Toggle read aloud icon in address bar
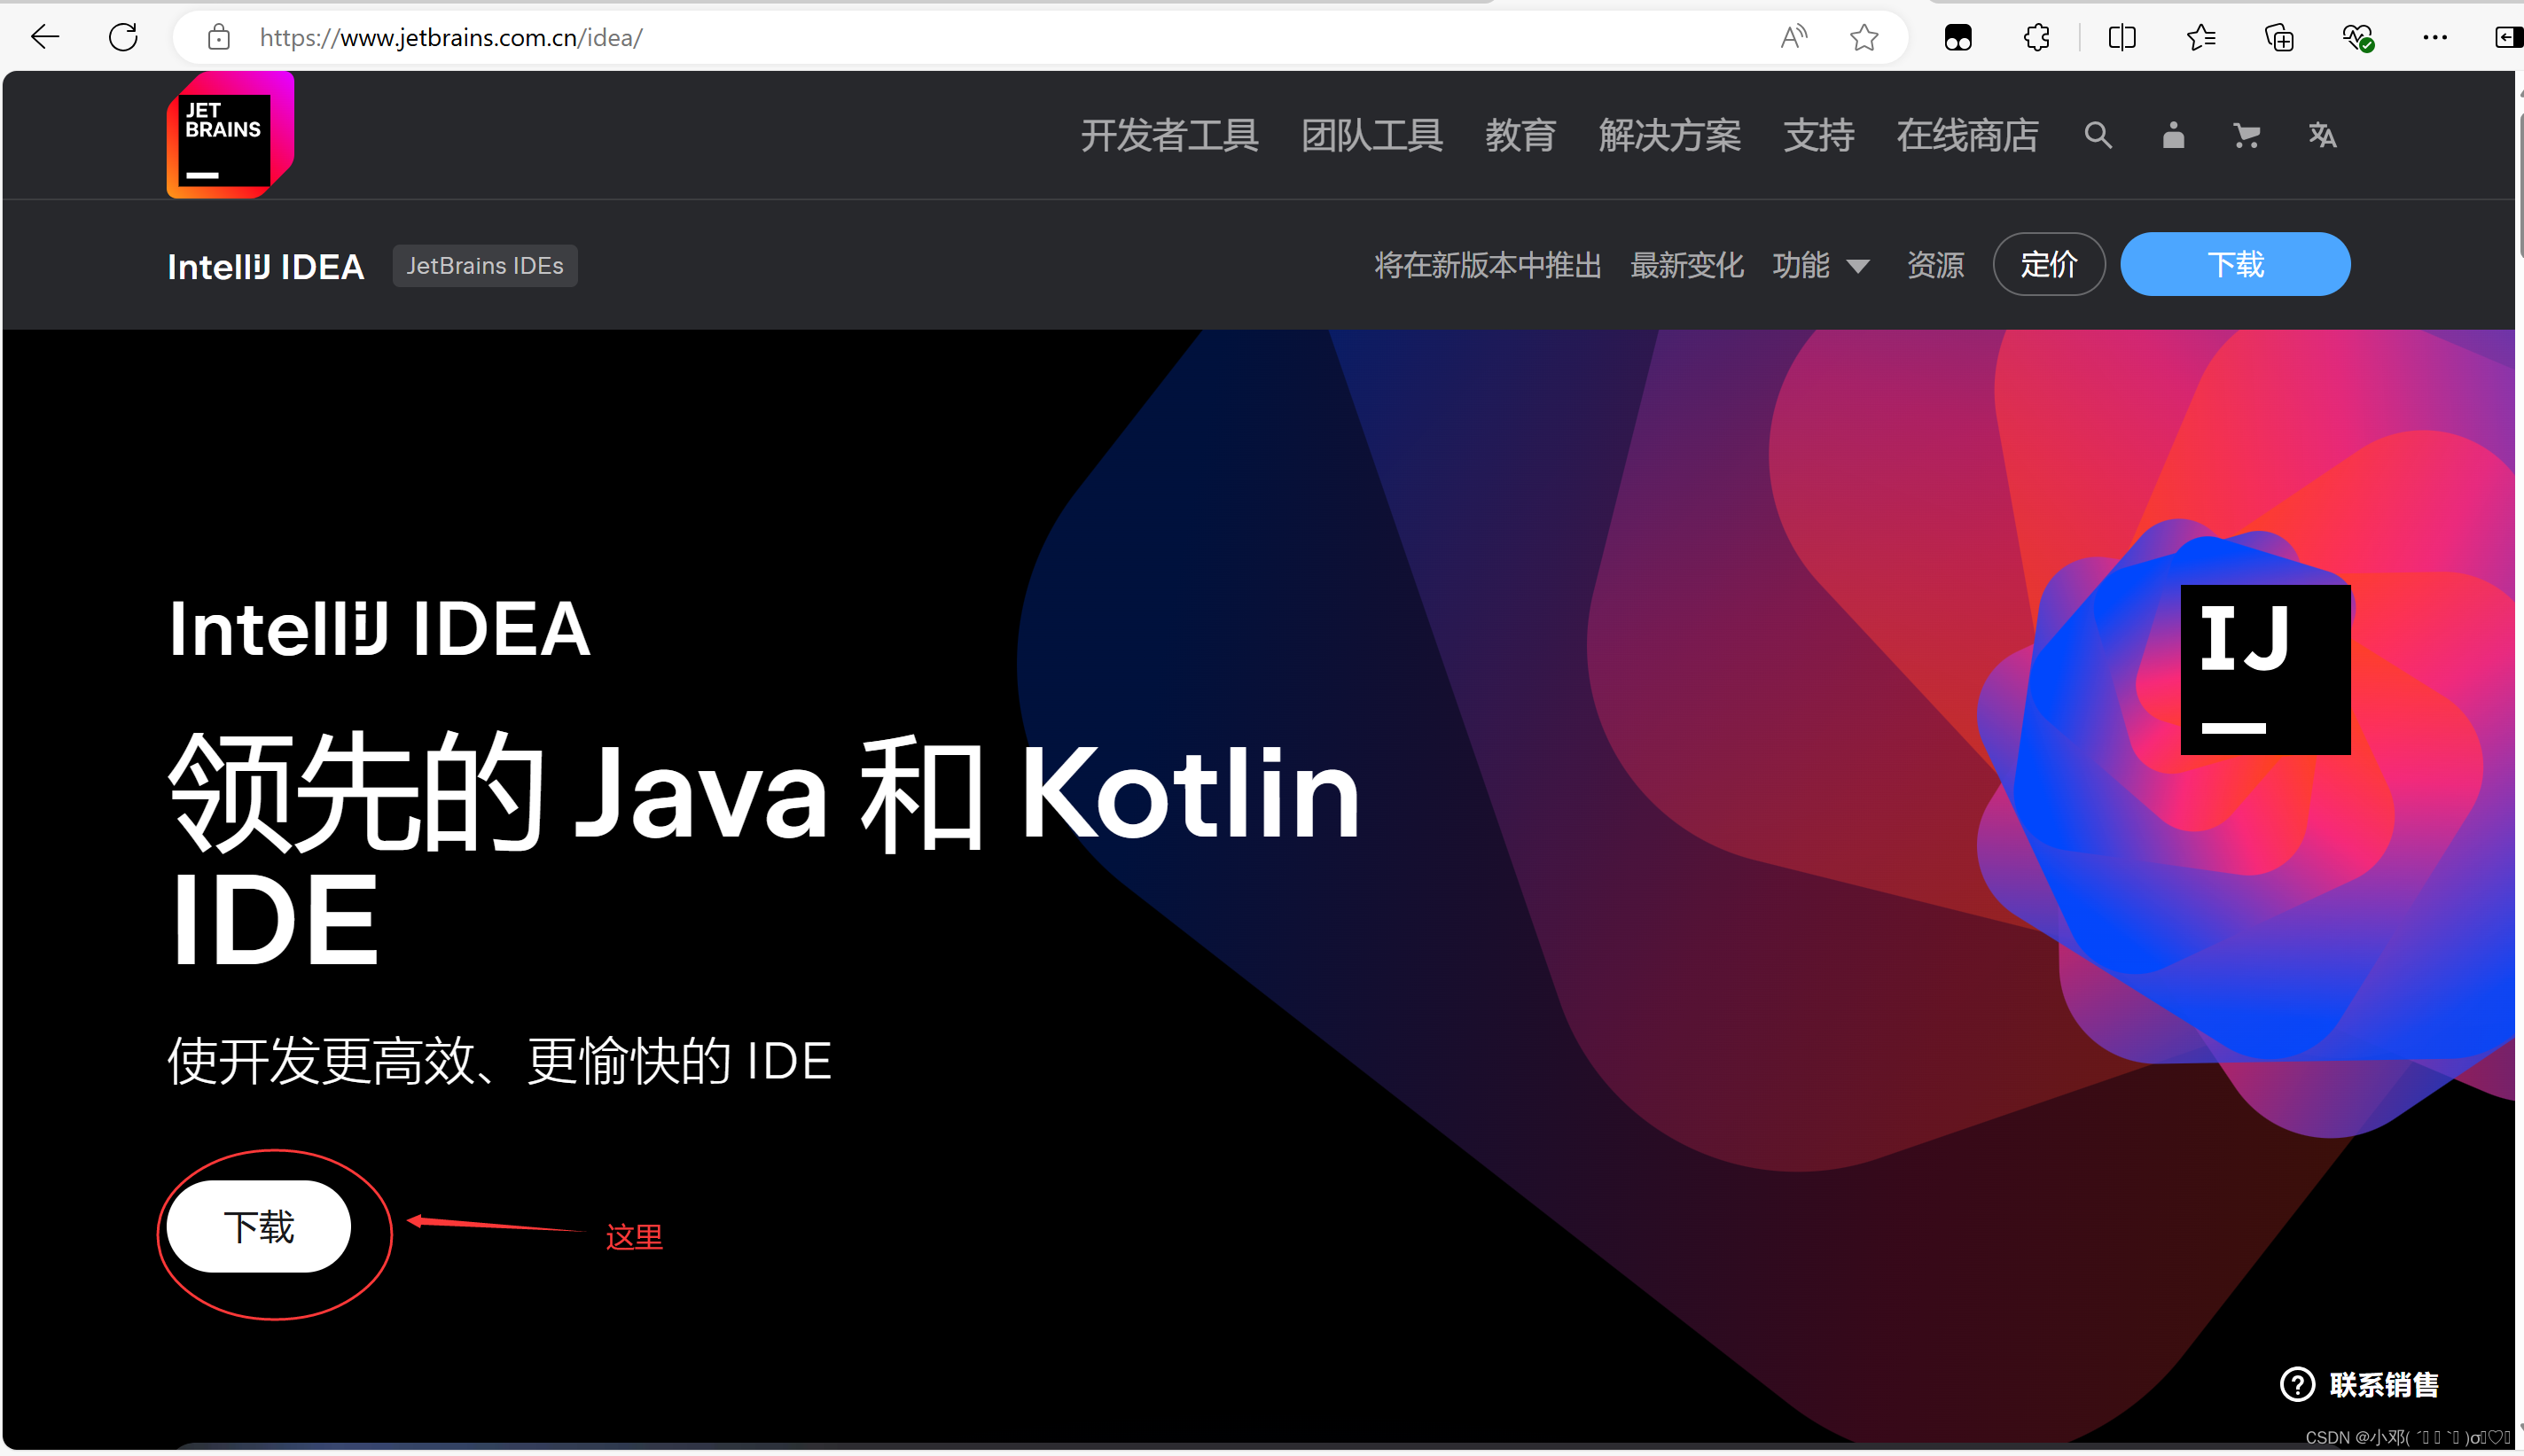 (x=1793, y=38)
